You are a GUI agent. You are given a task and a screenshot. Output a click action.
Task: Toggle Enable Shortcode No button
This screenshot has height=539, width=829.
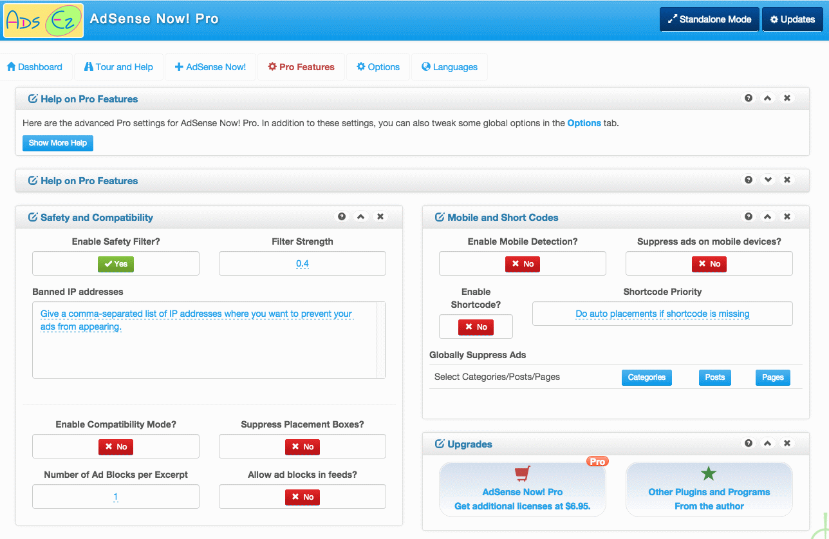pos(476,327)
